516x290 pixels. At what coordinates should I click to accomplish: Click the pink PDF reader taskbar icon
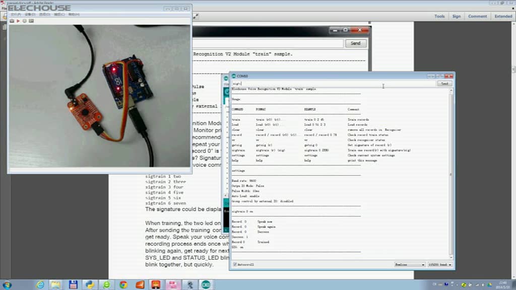click(173, 285)
